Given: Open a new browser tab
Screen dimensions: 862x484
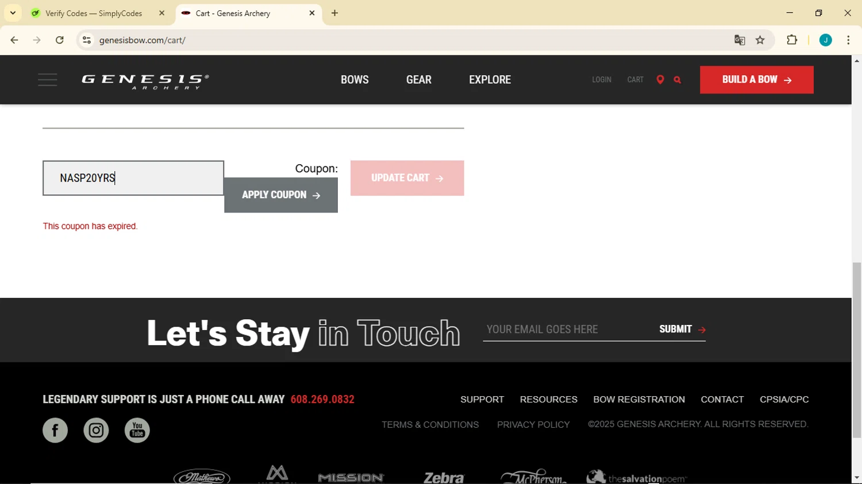Looking at the screenshot, I should 335,13.
